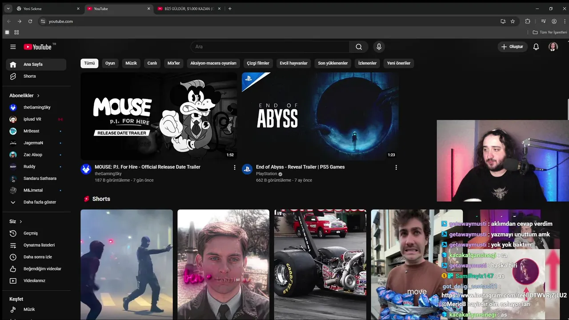Open the masked shooter Shorts thumbnail
This screenshot has width=569, height=320.
(x=127, y=265)
